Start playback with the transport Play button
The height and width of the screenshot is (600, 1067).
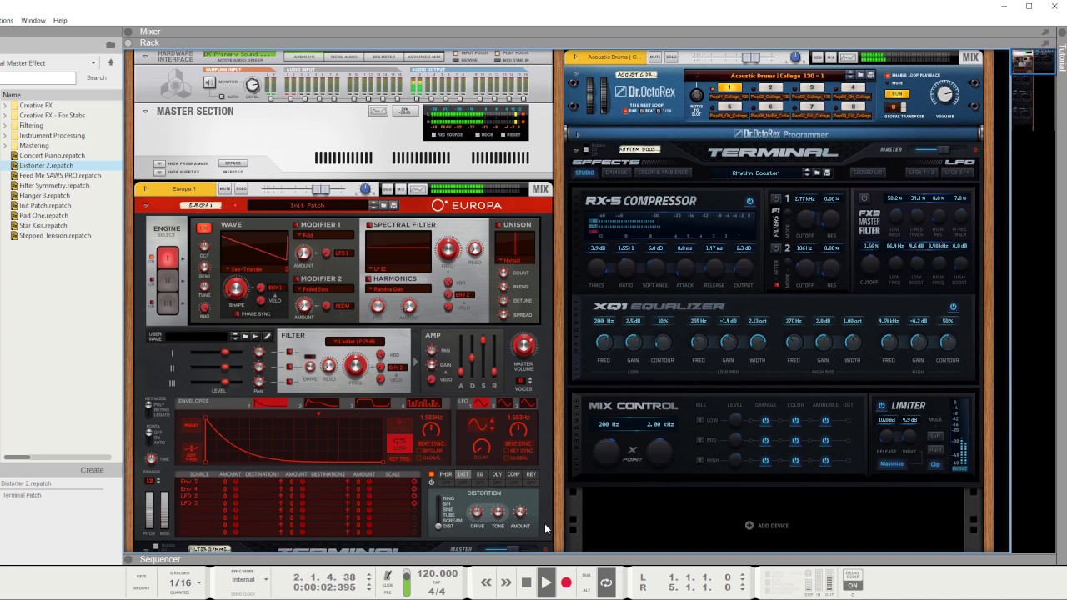(546, 582)
